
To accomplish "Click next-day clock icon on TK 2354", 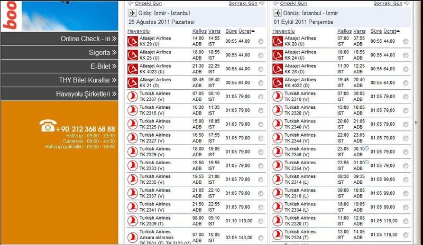I will pos(367,162).
